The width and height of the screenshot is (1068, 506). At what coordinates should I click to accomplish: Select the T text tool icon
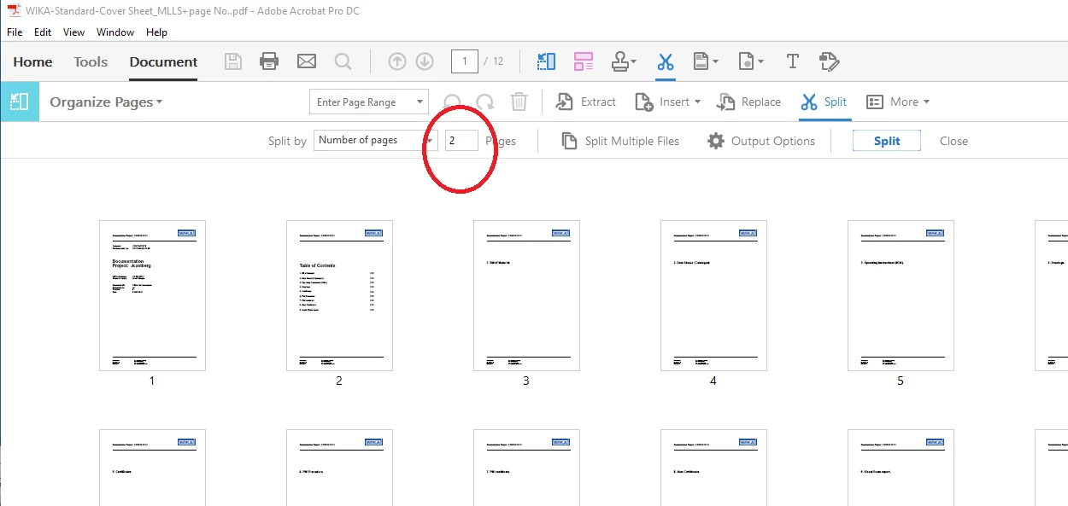[792, 61]
